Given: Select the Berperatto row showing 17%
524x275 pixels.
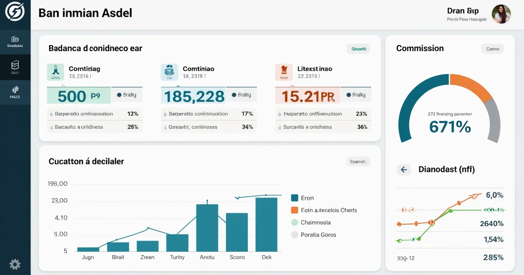Looking at the screenshot, I should 209,114.
